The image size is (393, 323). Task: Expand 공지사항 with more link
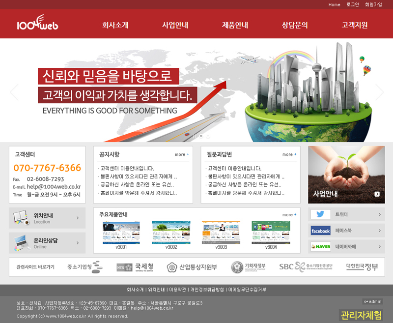pyautogui.click(x=182, y=154)
